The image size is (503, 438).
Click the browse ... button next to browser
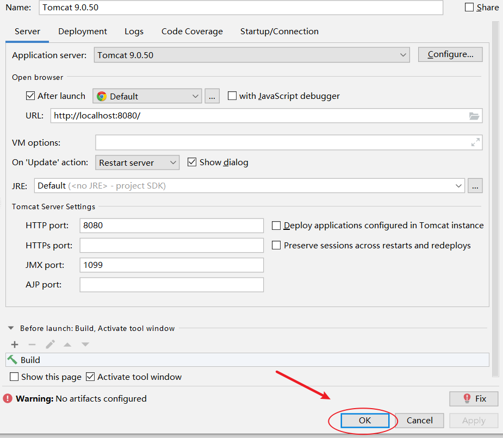tap(212, 96)
